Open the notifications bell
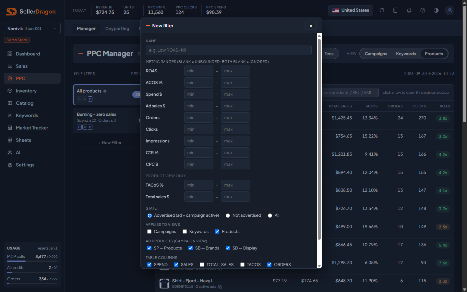 [x=409, y=10]
